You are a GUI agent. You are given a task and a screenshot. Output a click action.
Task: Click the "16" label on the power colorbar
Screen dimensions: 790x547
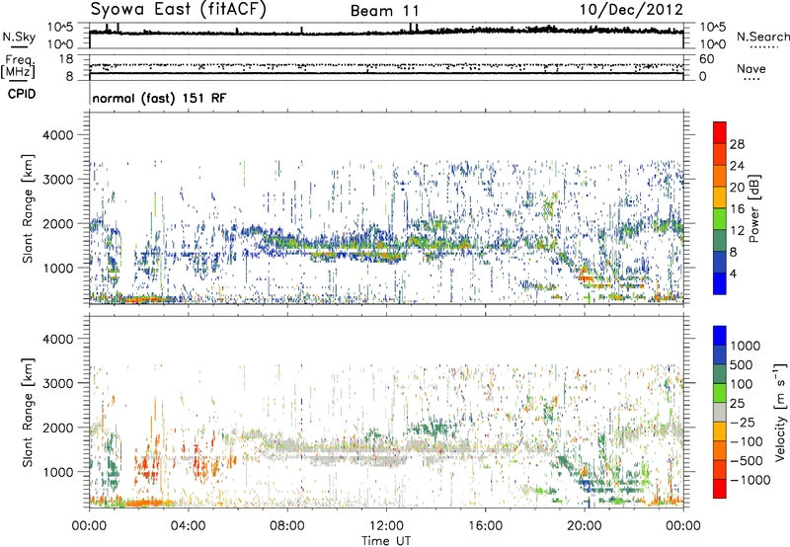(x=737, y=209)
